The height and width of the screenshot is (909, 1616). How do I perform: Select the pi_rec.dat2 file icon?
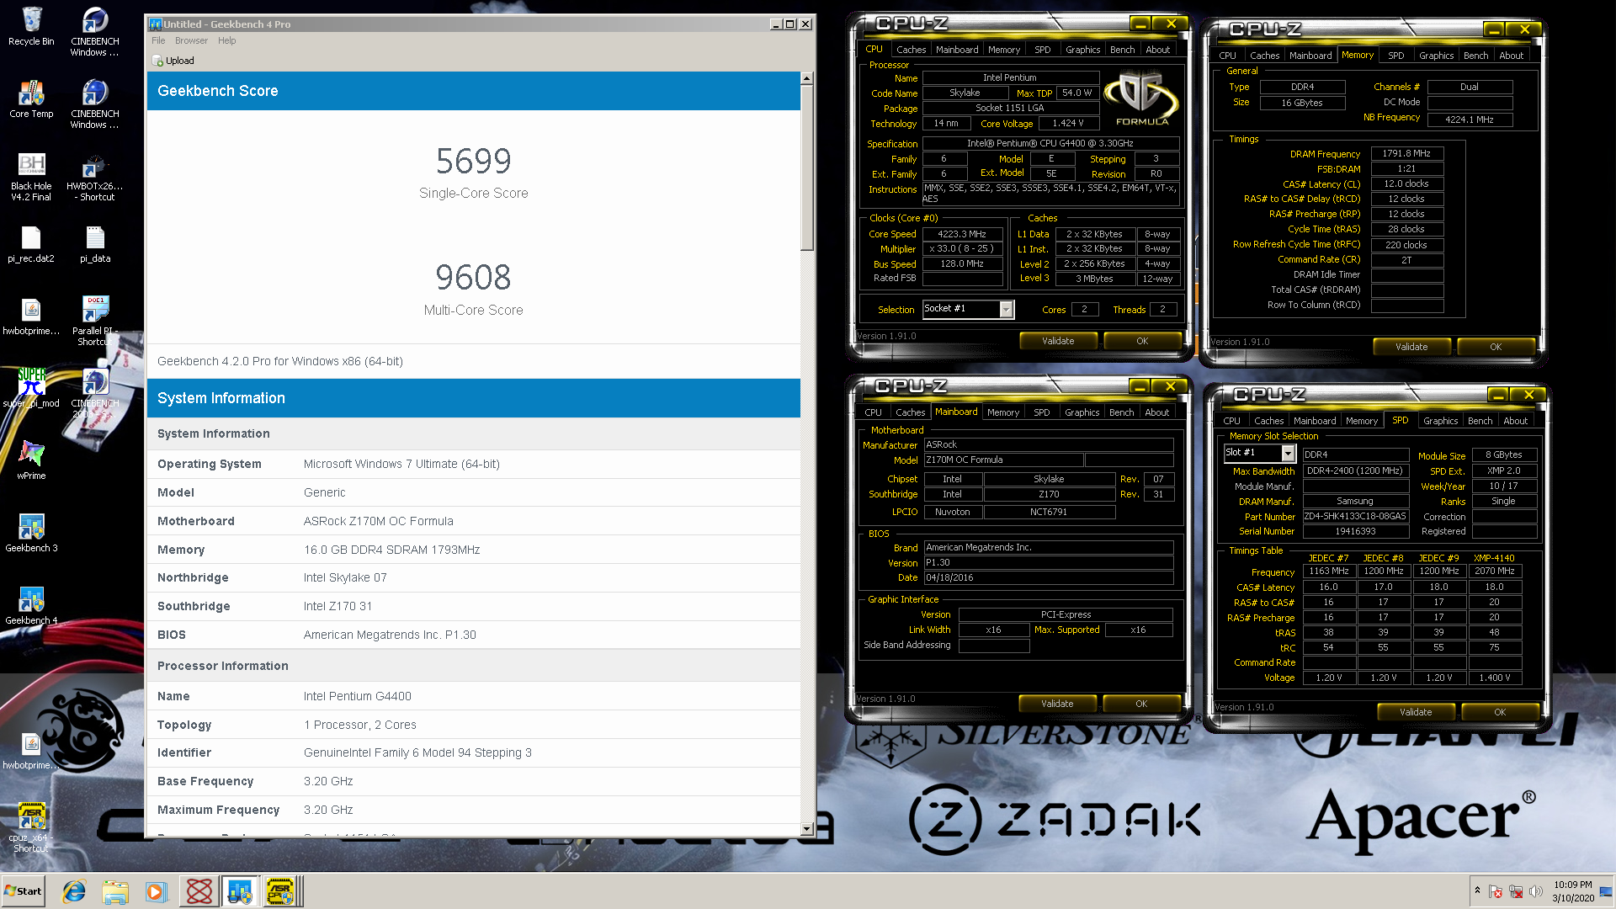[31, 244]
